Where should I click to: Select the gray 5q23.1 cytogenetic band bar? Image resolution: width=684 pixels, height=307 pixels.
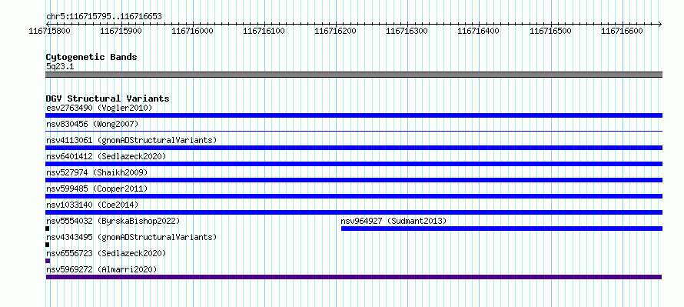[x=354, y=75]
